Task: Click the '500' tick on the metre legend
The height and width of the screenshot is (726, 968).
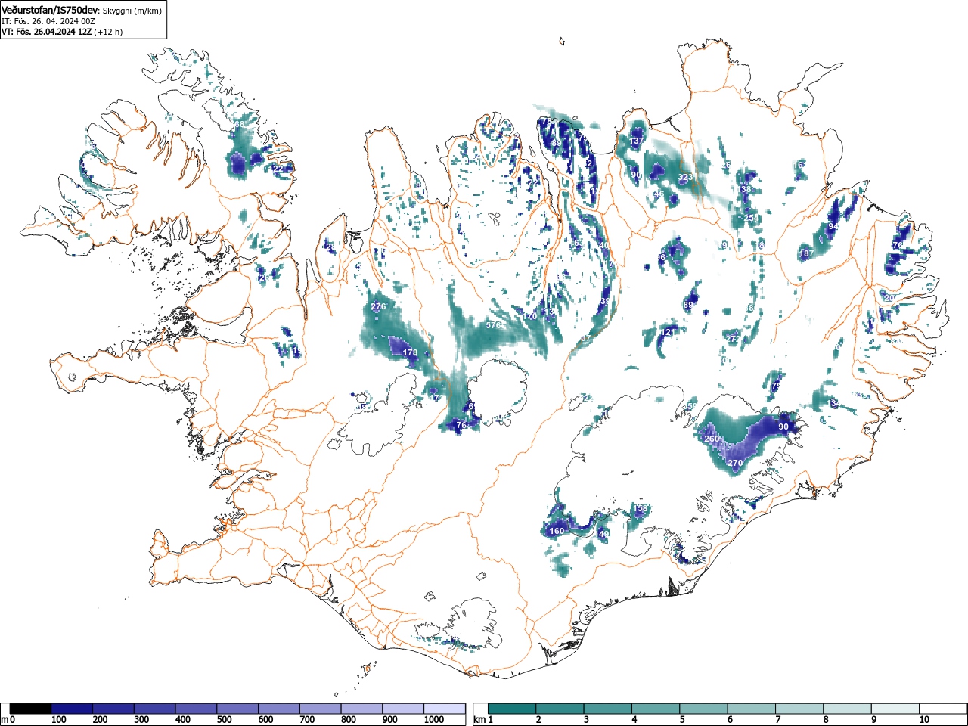Action: click(x=224, y=720)
